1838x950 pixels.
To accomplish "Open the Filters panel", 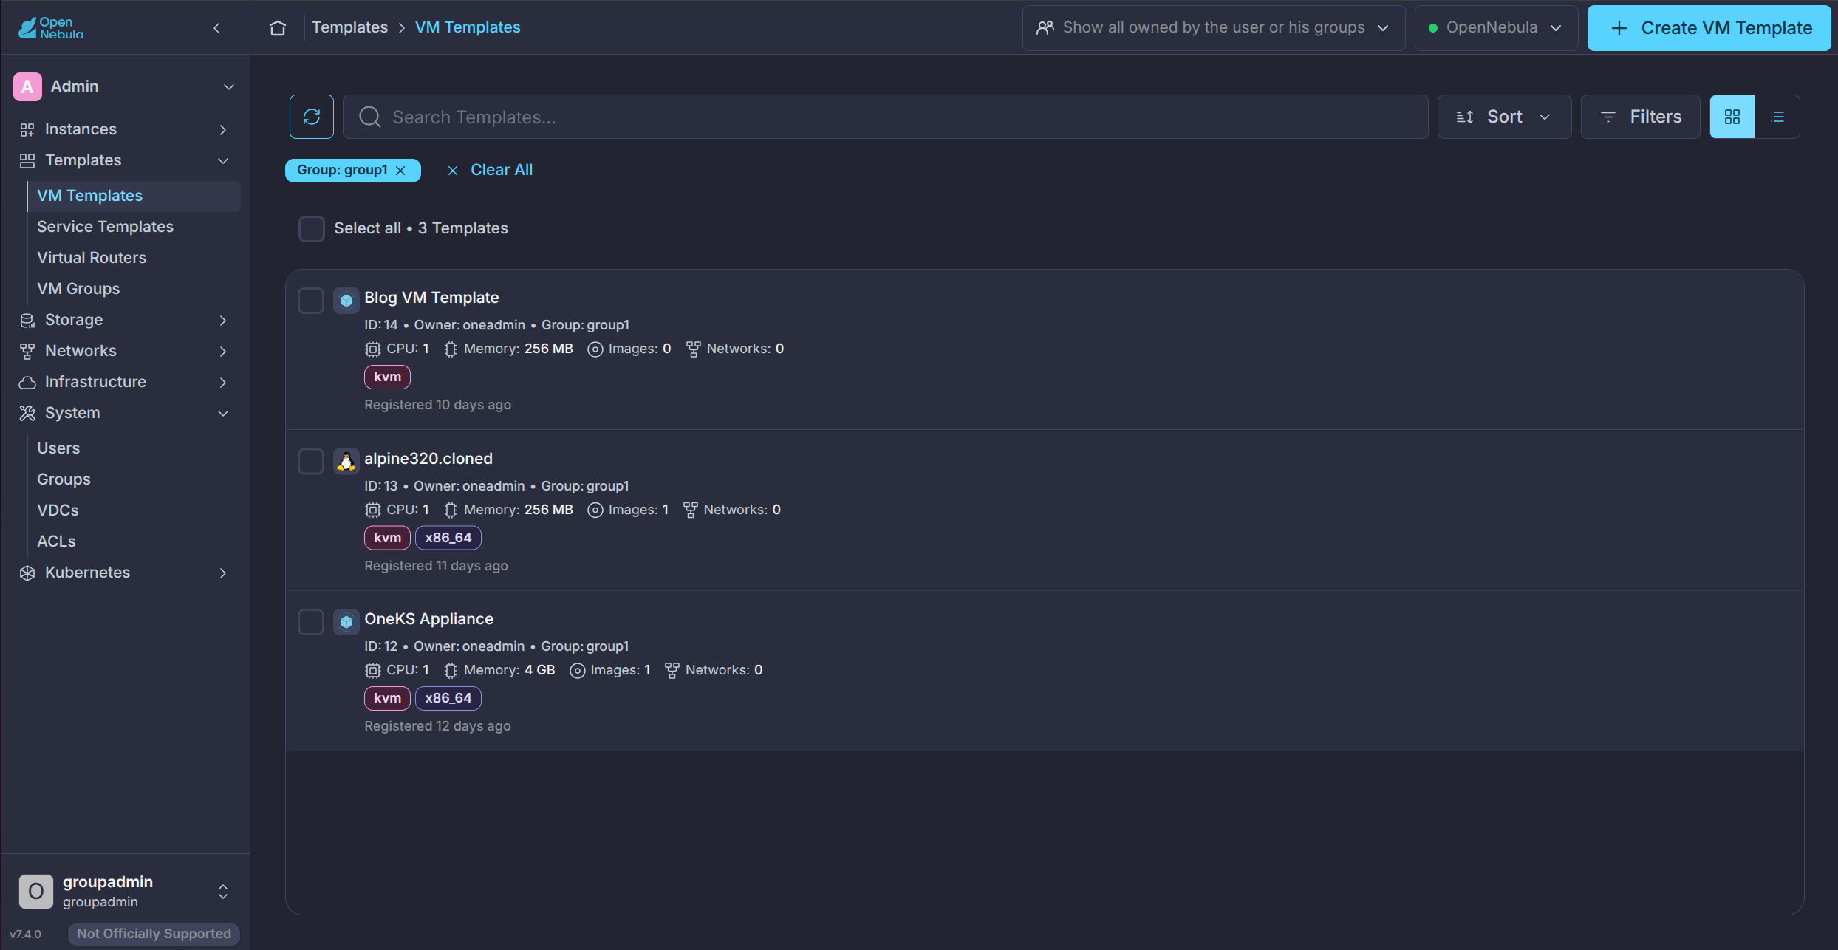I will [1640, 117].
